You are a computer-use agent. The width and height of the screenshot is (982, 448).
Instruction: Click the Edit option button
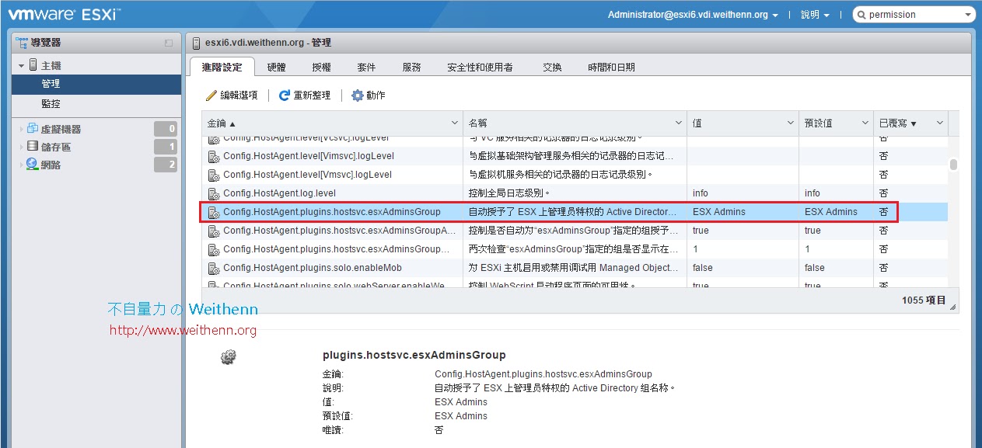(x=232, y=96)
